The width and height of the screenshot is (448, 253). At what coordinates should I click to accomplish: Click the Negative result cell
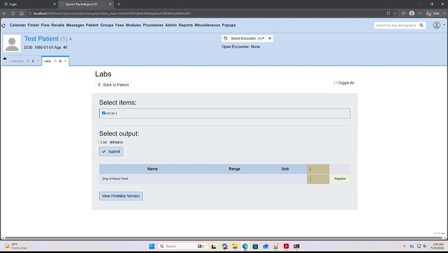pyautogui.click(x=340, y=179)
